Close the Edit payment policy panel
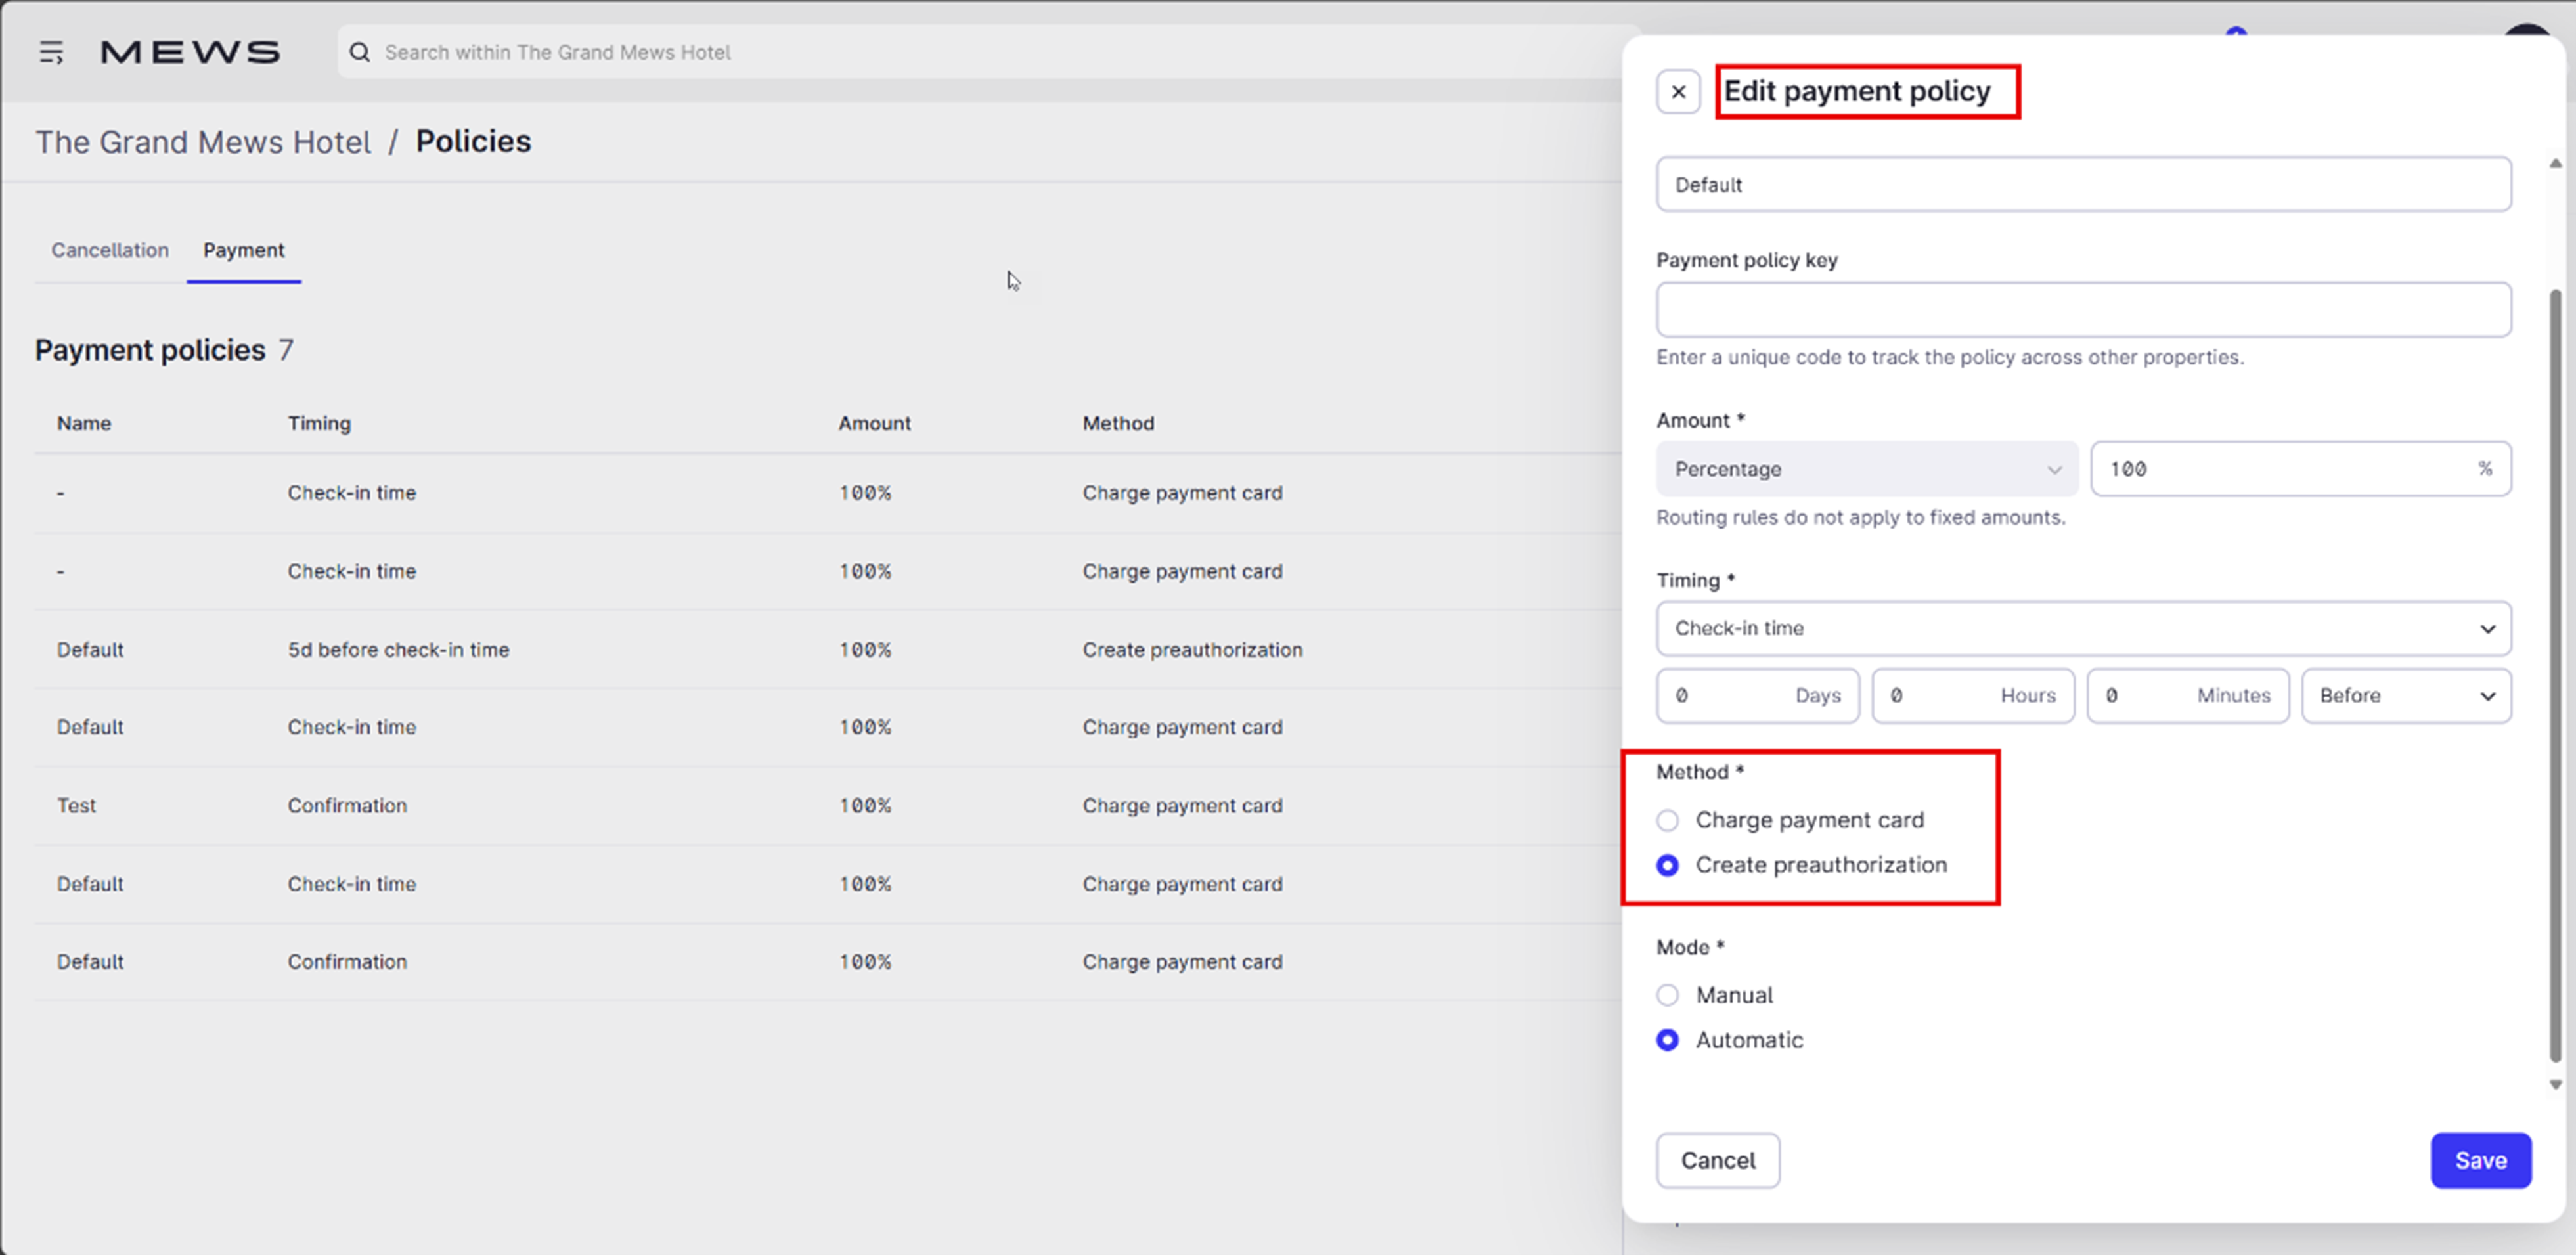This screenshot has width=2576, height=1255. click(x=1678, y=92)
